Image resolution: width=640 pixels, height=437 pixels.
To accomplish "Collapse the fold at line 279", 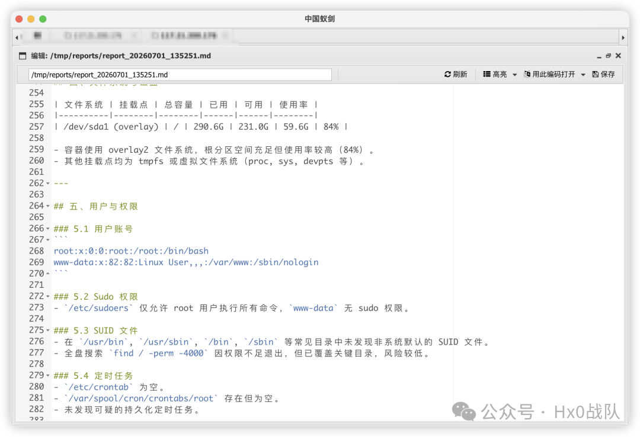I will [x=48, y=375].
